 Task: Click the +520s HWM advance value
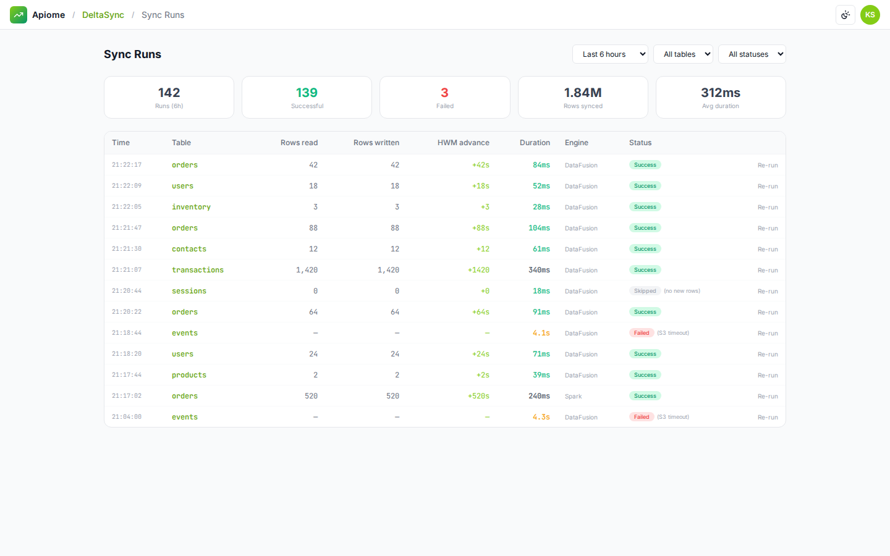[478, 396]
